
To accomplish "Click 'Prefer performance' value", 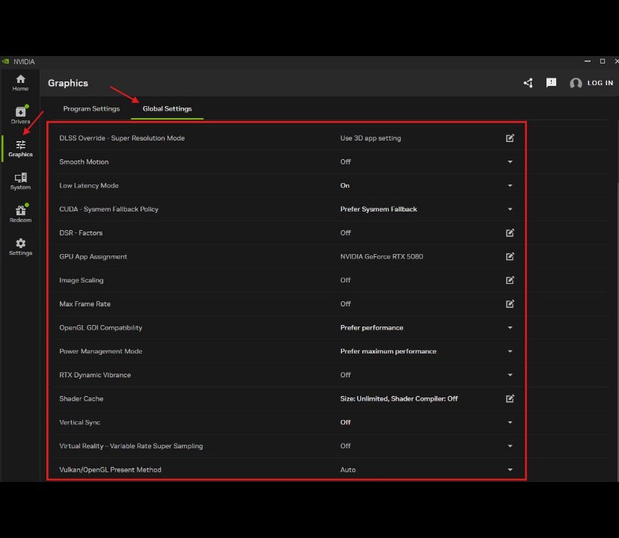I will point(372,327).
